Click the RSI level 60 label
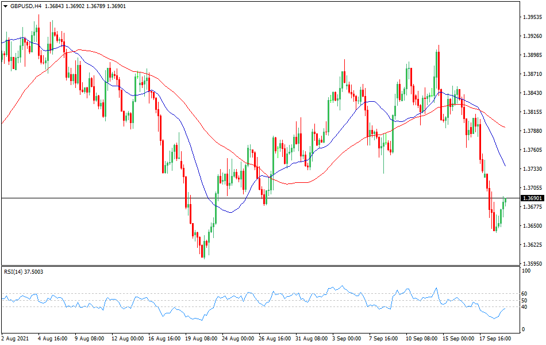 pos(524,293)
